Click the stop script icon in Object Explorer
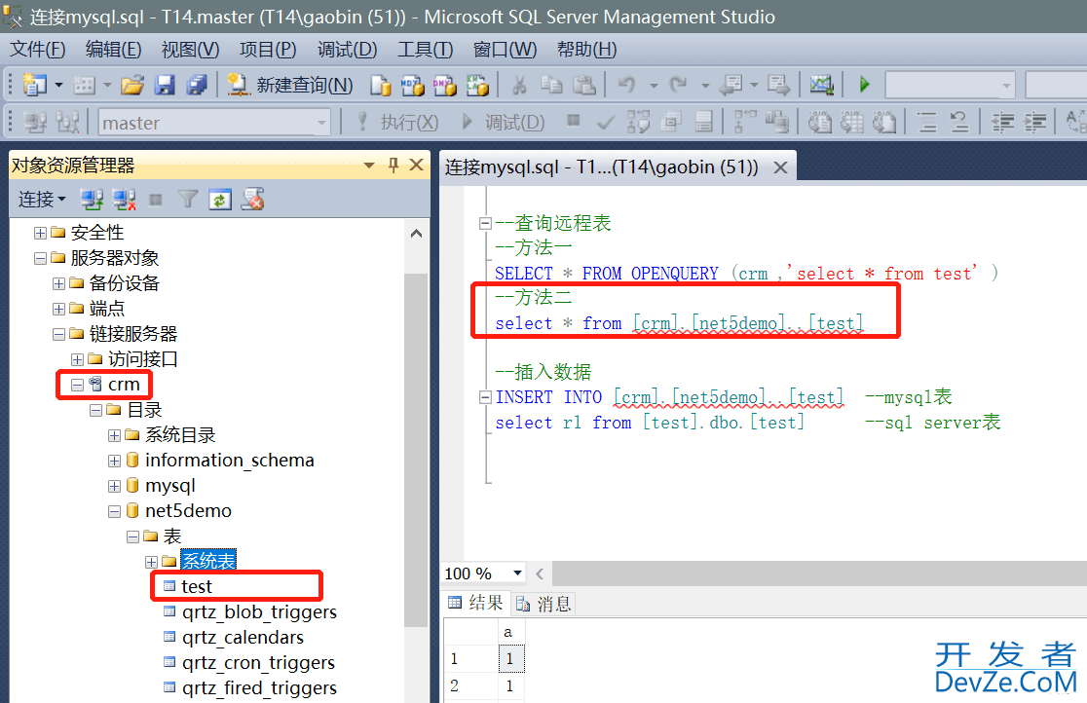Viewport: 1087px width, 703px height. tap(253, 200)
